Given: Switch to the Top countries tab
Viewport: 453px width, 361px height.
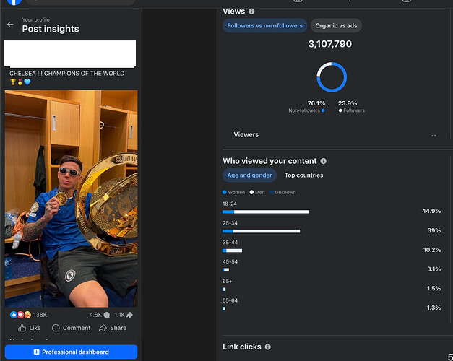Looking at the screenshot, I should click(303, 175).
